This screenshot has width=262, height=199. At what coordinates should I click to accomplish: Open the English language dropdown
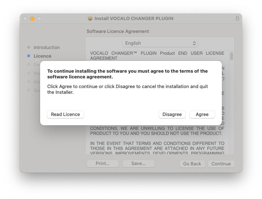[x=160, y=43]
